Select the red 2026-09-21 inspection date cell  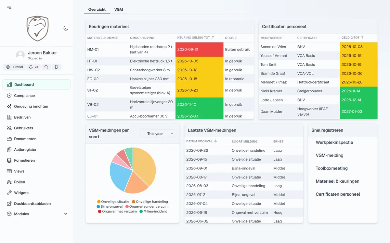pyautogui.click(x=200, y=50)
